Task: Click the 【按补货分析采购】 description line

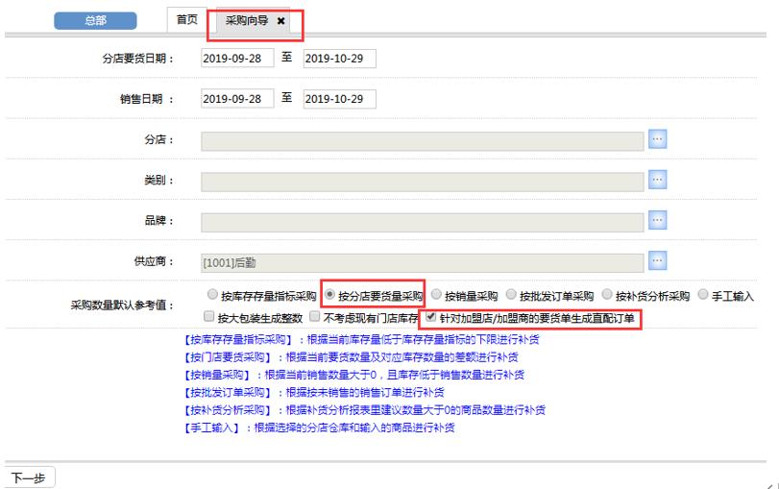Action: (x=364, y=410)
